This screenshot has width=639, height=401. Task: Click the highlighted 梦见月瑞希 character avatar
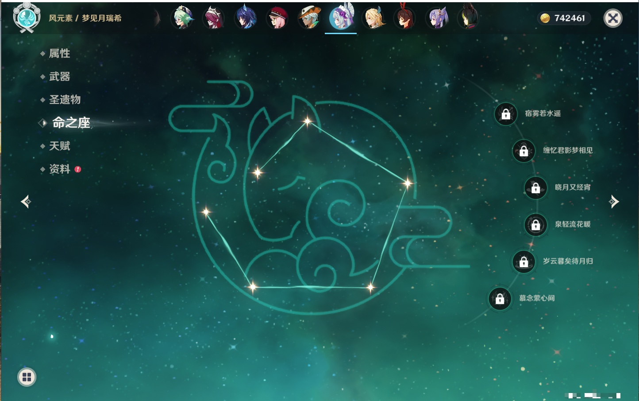(341, 17)
